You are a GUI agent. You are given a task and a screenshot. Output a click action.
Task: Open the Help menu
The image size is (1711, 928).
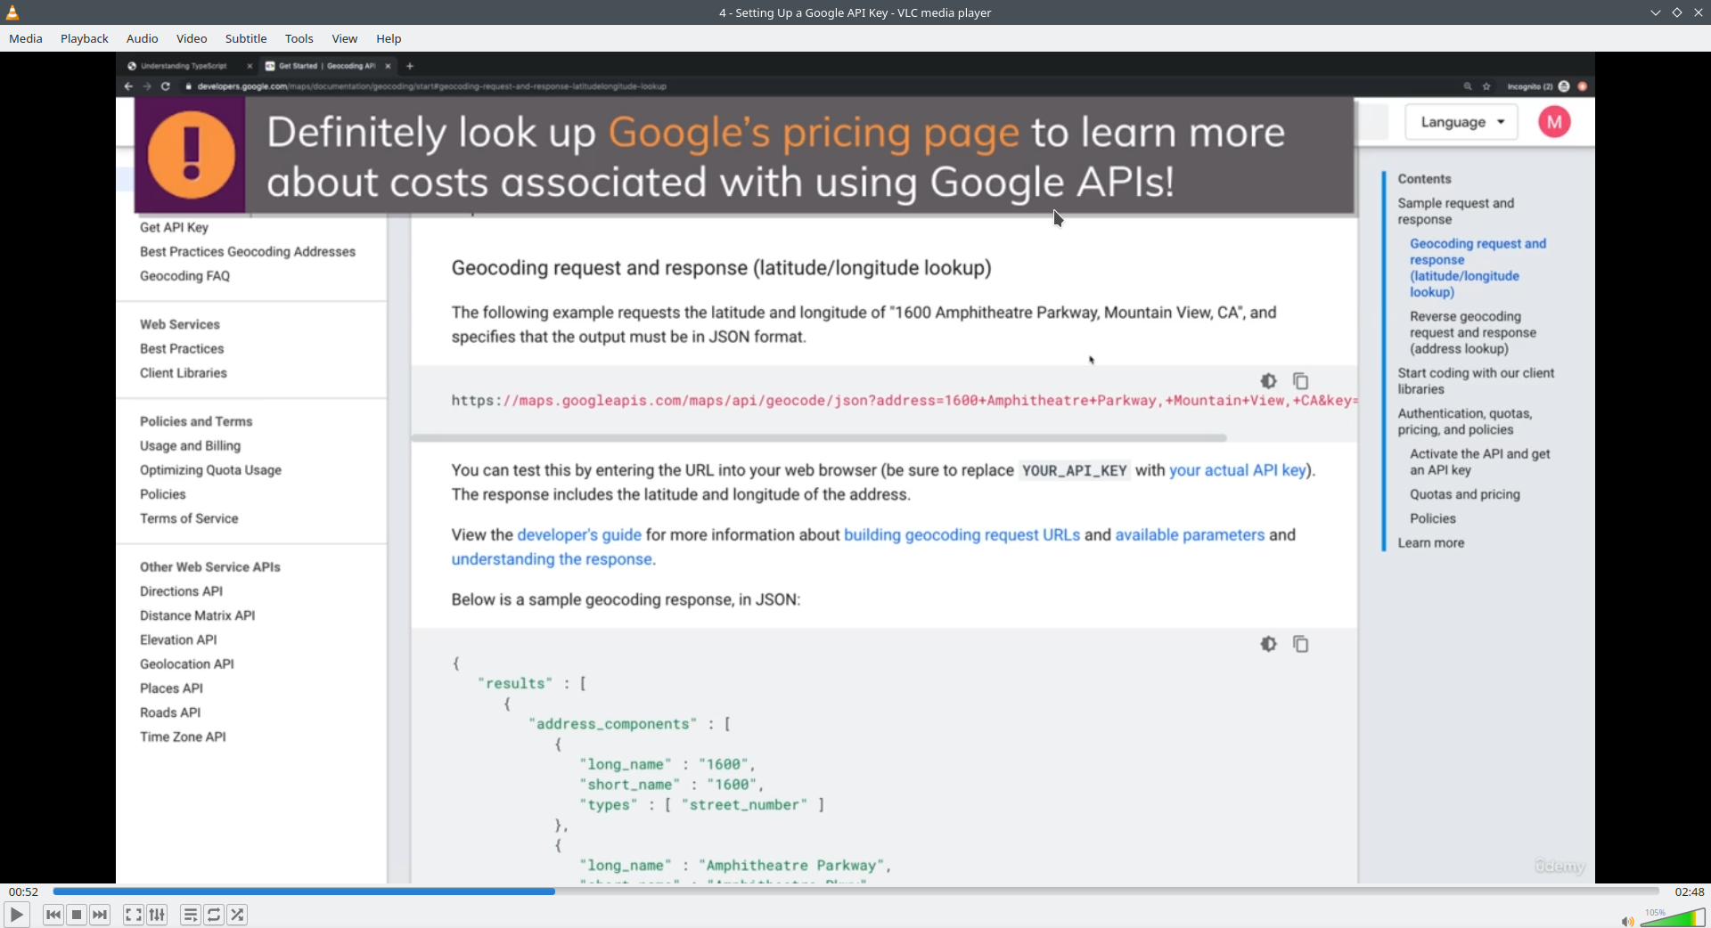(389, 38)
